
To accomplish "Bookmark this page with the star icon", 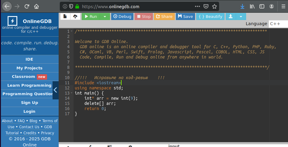I will pos(214,7).
